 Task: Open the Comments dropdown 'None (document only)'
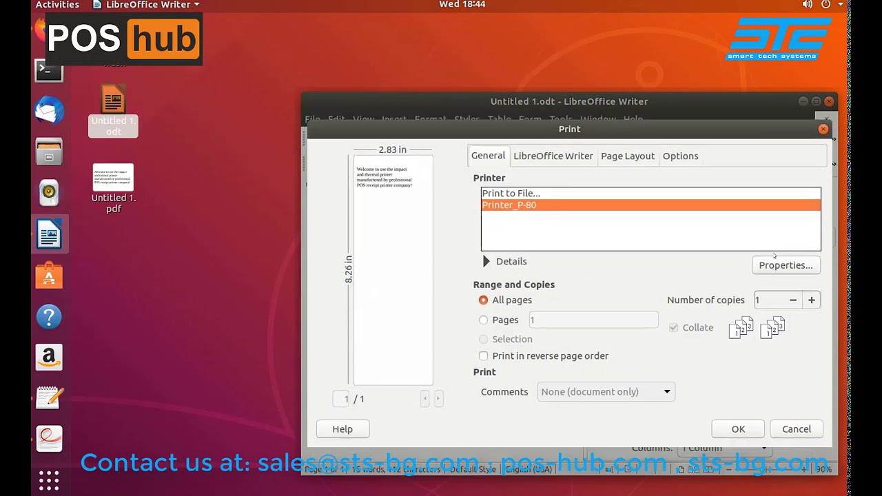[606, 392]
